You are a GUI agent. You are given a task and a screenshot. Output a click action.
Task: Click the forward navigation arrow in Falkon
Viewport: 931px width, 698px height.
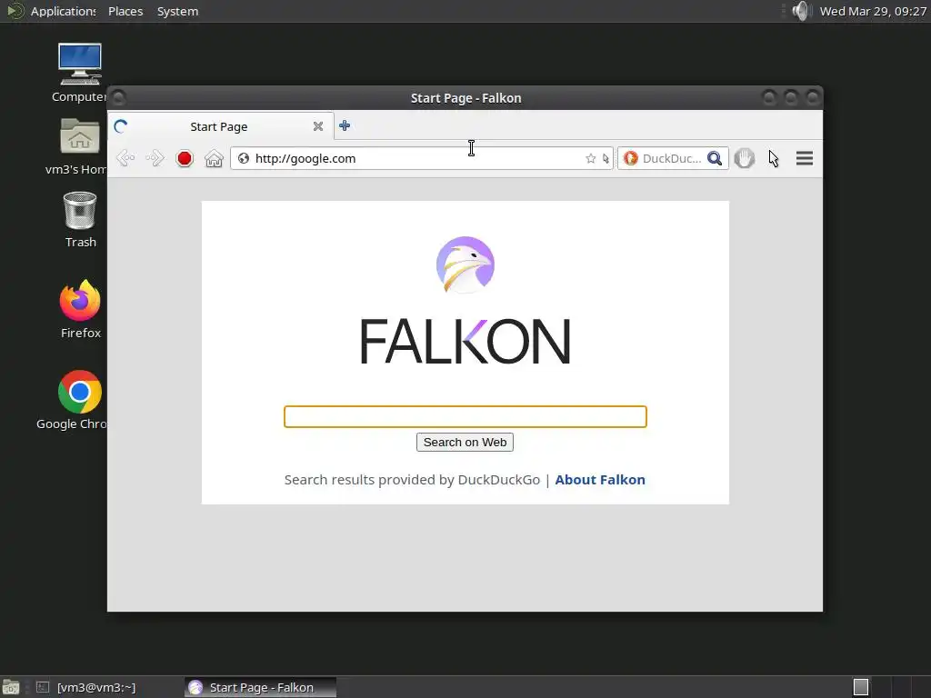tap(155, 158)
